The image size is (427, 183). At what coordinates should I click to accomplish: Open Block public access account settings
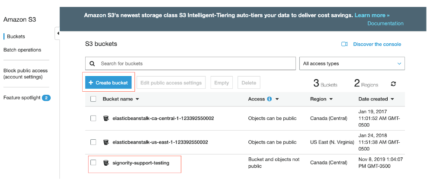[x=26, y=74]
